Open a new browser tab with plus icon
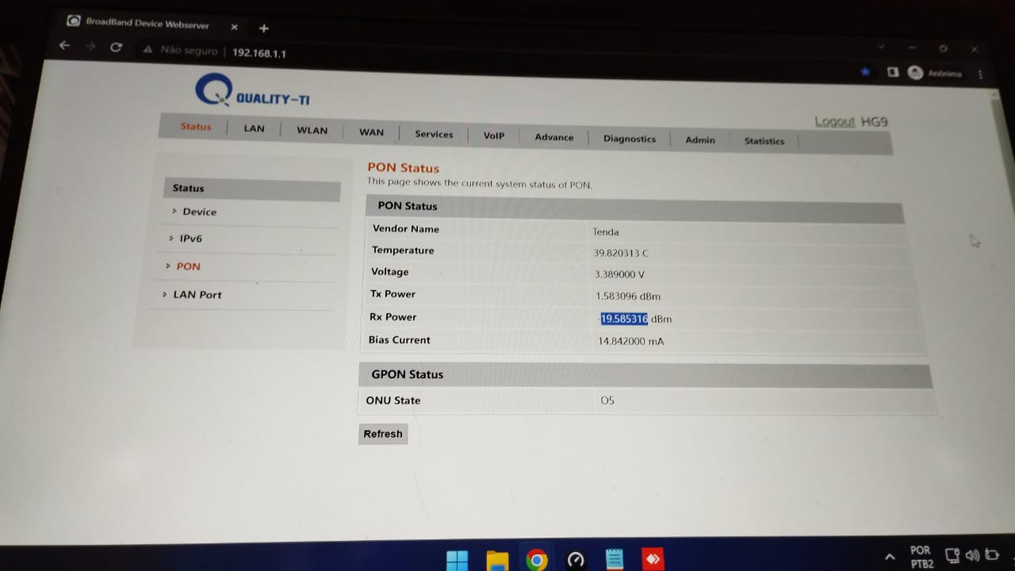 tap(264, 29)
